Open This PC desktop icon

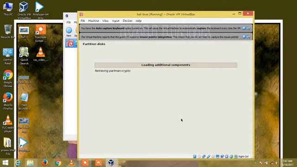pyautogui.click(x=8, y=9)
